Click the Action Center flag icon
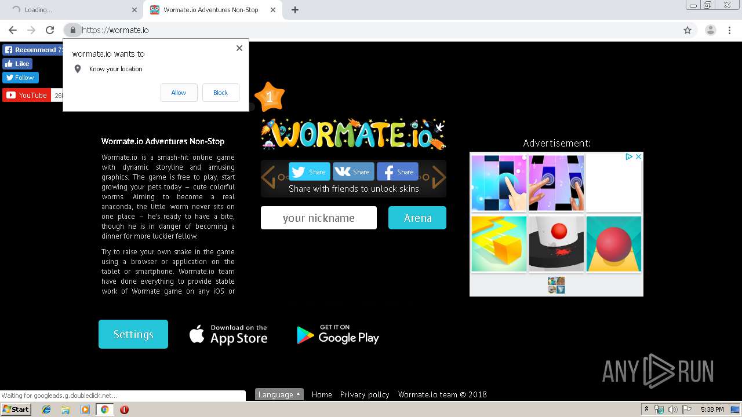The image size is (742, 417). [x=687, y=409]
